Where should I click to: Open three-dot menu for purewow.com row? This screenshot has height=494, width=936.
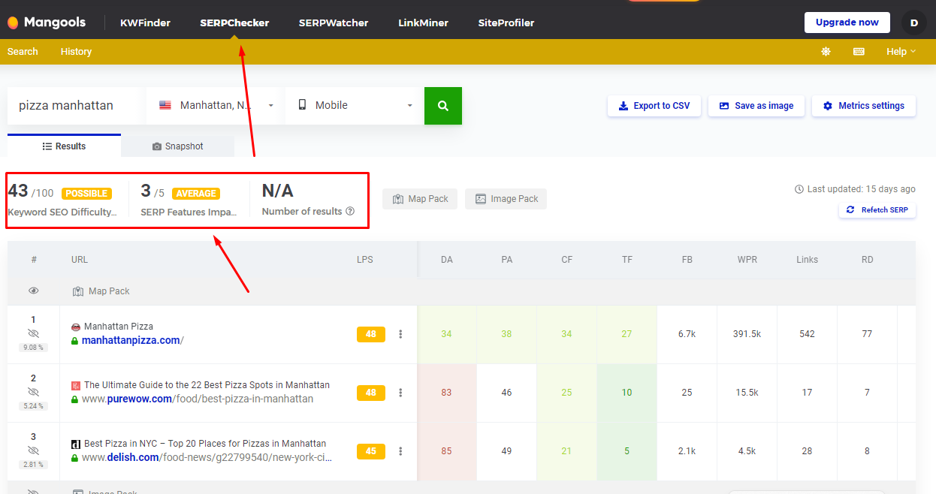coord(400,393)
